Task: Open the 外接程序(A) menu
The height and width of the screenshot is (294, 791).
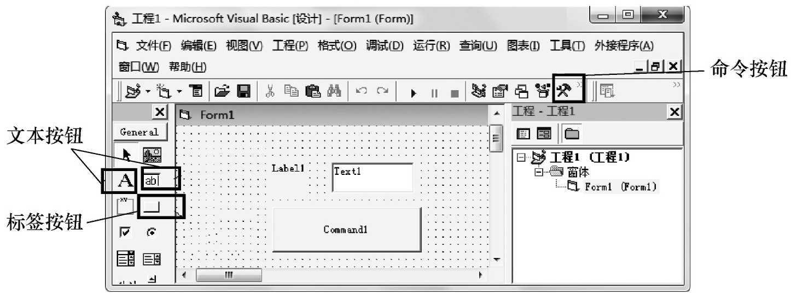Action: pyautogui.click(x=624, y=46)
